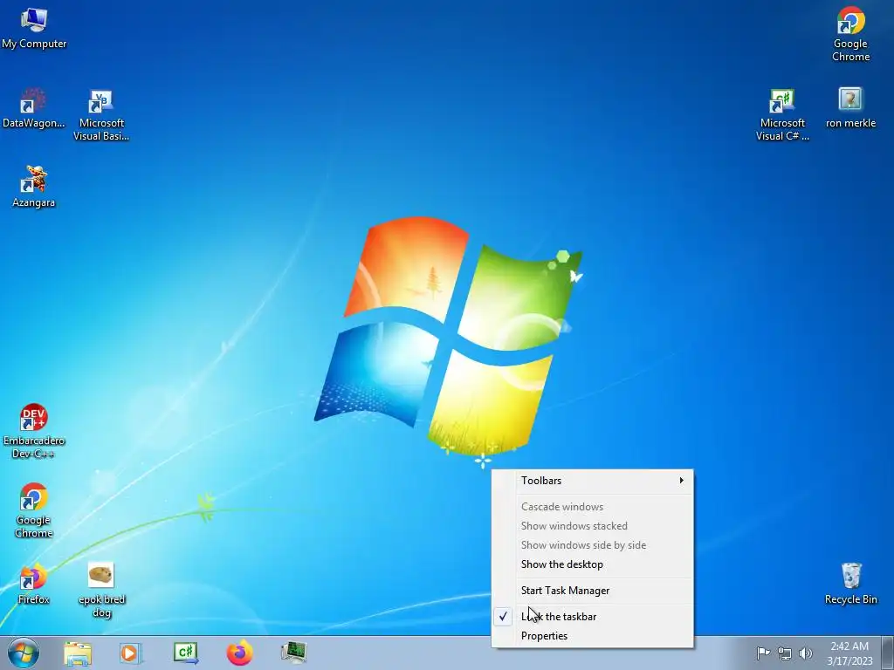Select the Firefox desktop shortcut
This screenshot has height=670, width=894.
pyautogui.click(x=34, y=584)
